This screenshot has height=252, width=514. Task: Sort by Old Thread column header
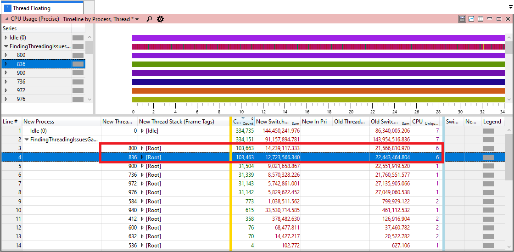[x=351, y=122]
